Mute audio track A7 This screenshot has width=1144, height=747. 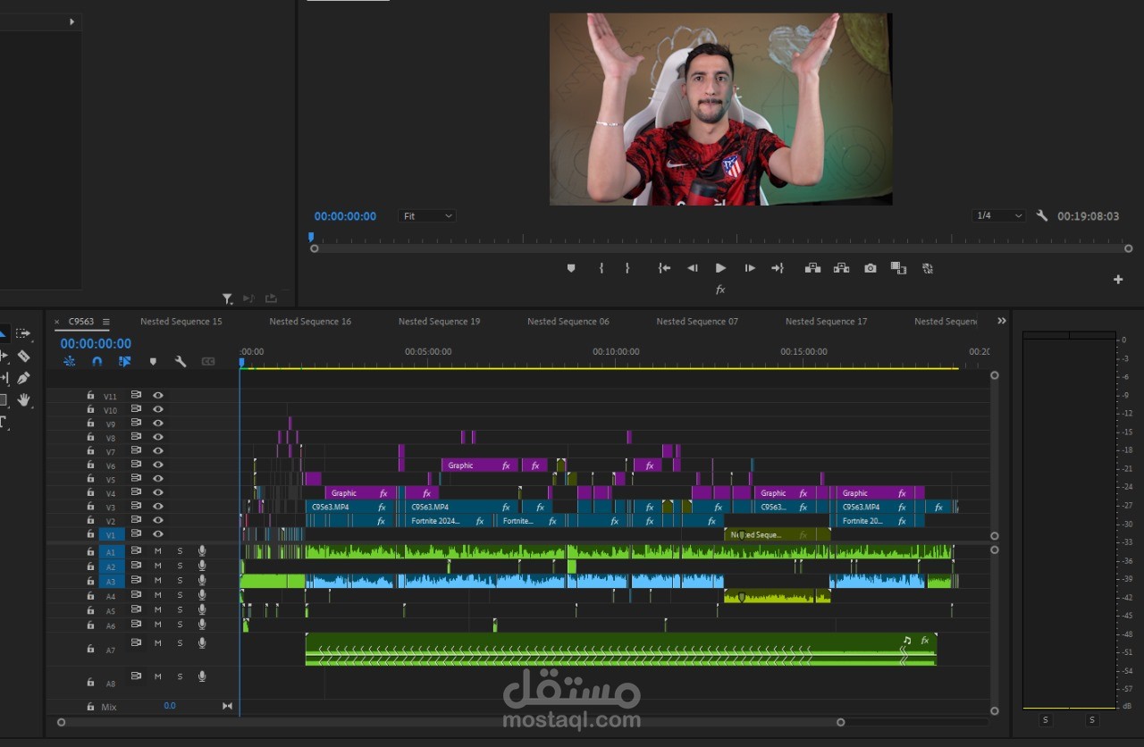(x=158, y=643)
